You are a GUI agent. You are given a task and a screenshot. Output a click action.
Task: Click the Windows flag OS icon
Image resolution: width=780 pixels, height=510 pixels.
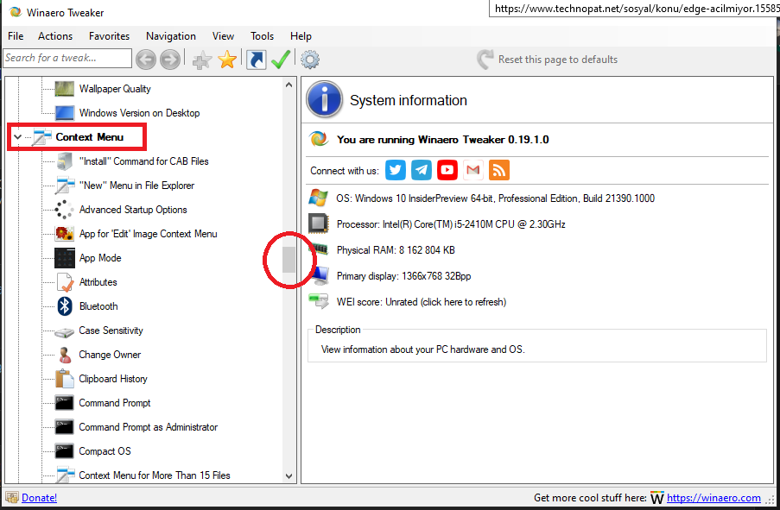click(x=319, y=198)
